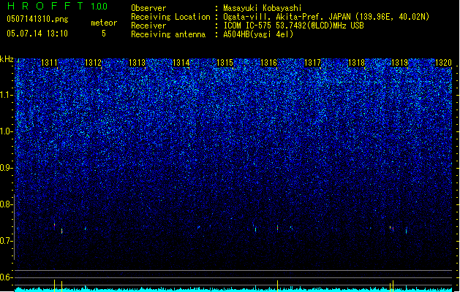Click the 0.7 kHz frequency label
The image size is (460, 292).
tap(7, 241)
